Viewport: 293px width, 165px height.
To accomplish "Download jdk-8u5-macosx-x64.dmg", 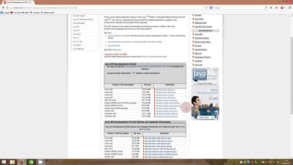I will 167,100.
